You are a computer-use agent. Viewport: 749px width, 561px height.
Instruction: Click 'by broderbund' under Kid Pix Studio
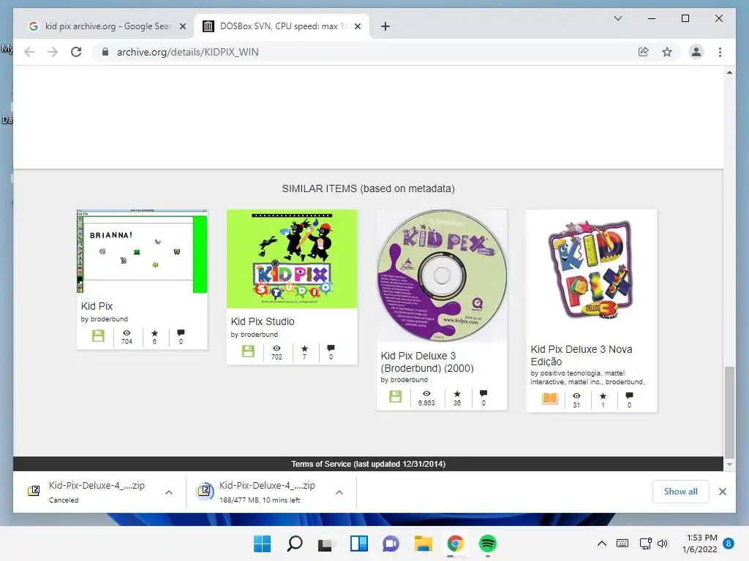pos(254,335)
